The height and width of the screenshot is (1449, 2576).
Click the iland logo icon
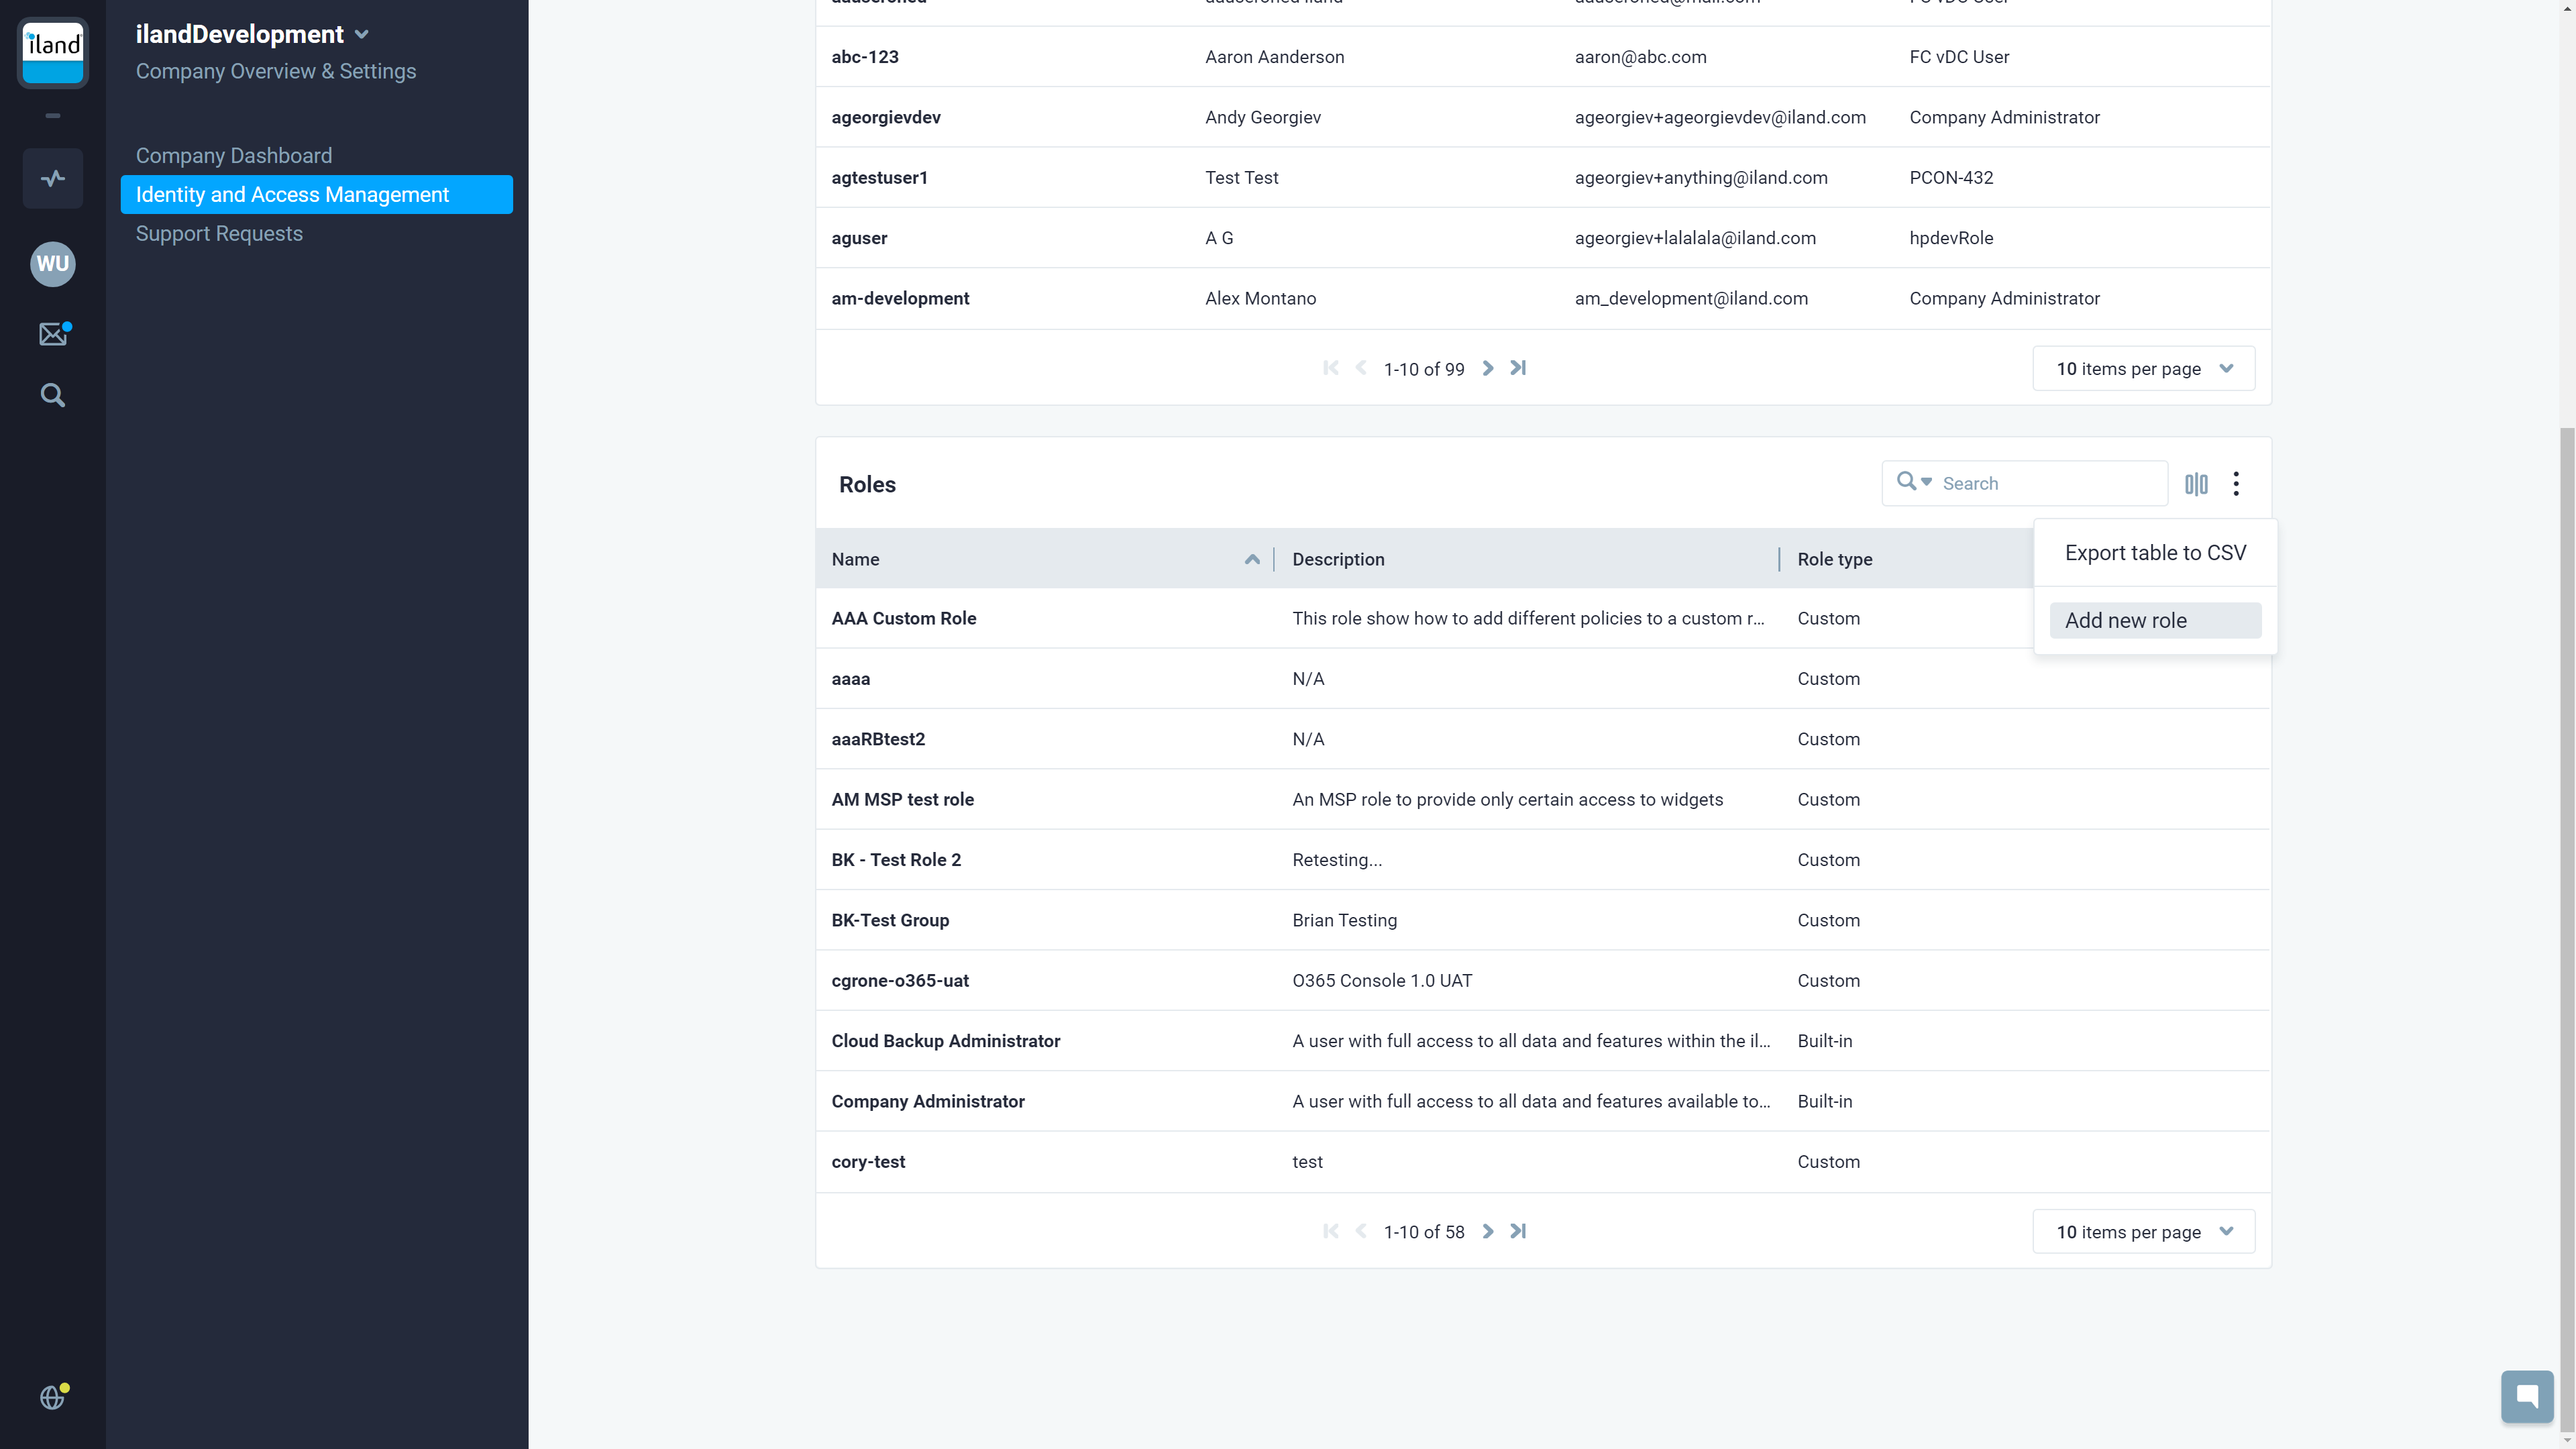(52, 52)
